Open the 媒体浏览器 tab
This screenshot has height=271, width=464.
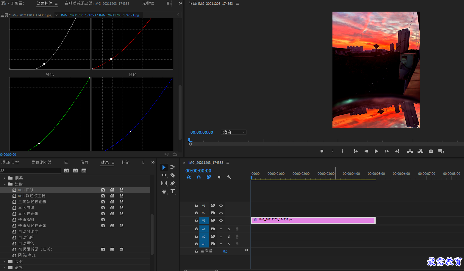41,162
